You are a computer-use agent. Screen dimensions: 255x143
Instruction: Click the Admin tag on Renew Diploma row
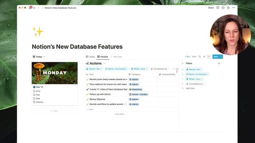point(134,99)
